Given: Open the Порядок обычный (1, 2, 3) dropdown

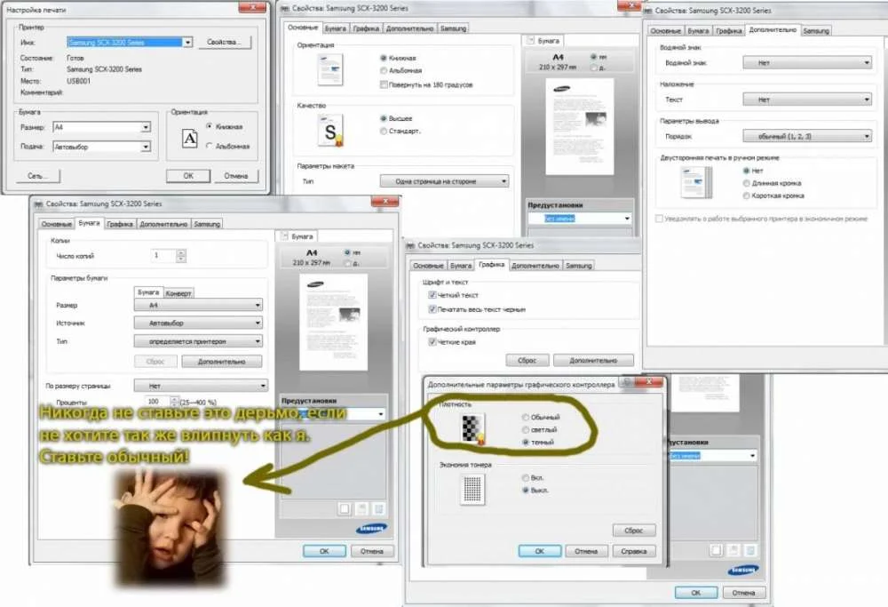Looking at the screenshot, I should (x=807, y=136).
